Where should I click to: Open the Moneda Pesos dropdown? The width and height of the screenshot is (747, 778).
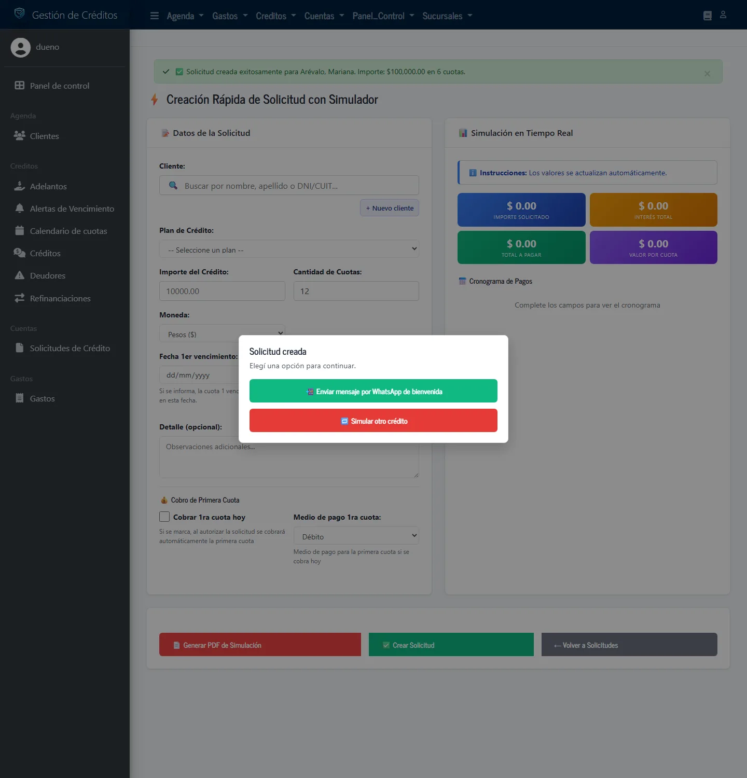click(x=222, y=334)
